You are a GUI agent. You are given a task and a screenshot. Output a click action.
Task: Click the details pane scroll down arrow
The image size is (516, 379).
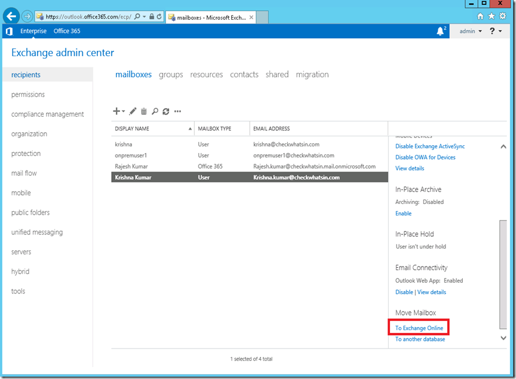pos(503,338)
